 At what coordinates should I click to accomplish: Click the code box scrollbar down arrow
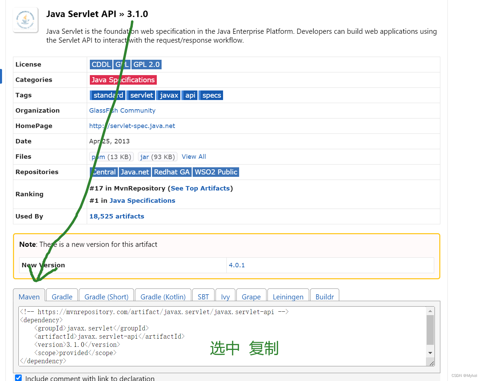430,353
